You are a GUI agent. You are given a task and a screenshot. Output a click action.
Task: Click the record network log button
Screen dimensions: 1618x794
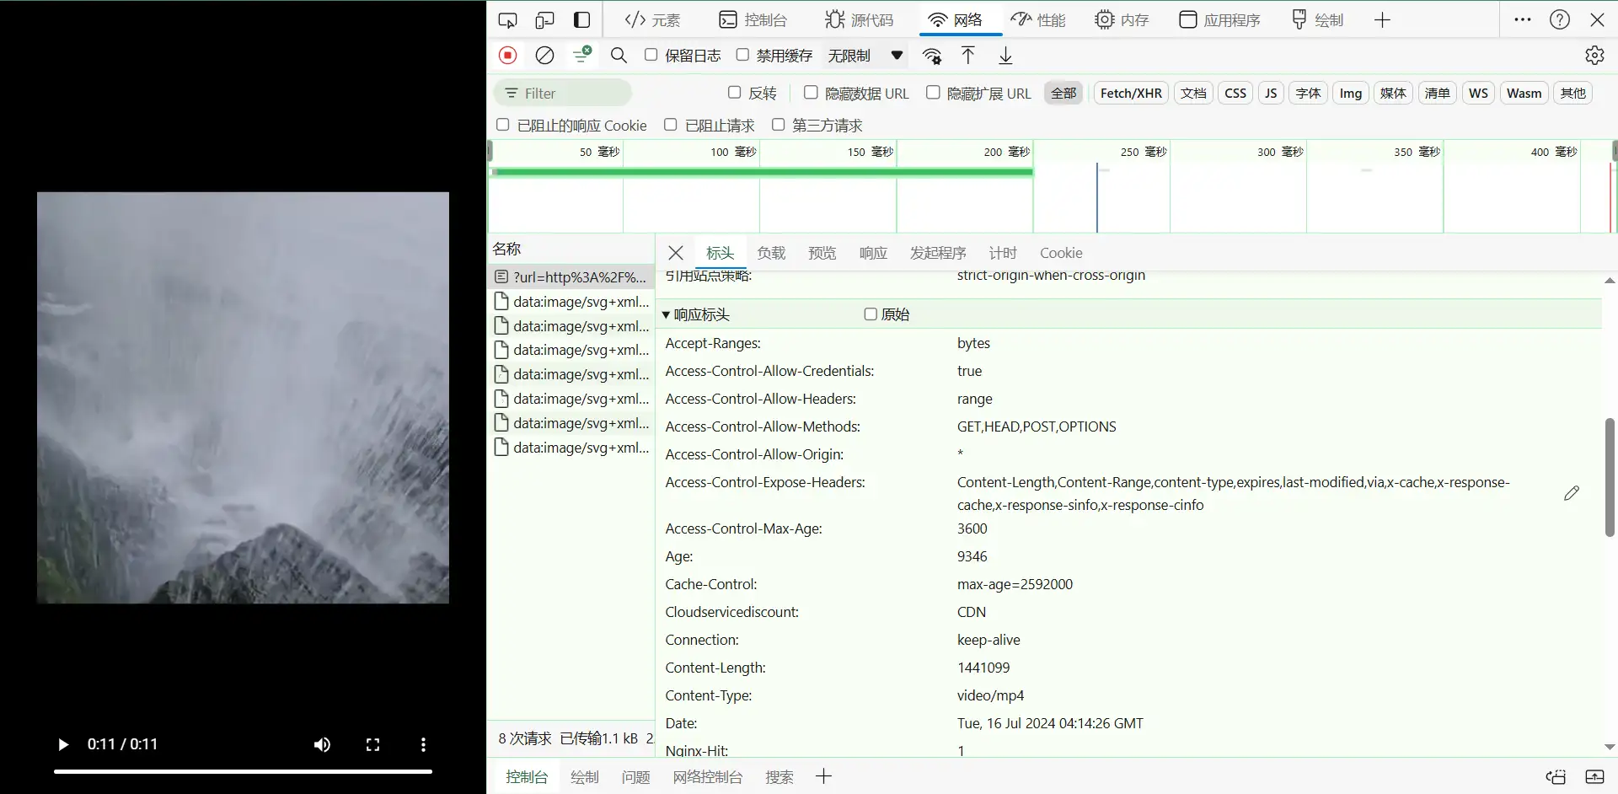tap(507, 56)
